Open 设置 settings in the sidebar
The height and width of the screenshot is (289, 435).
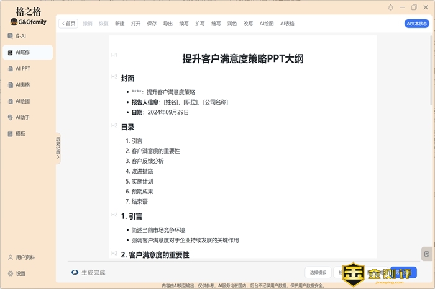(x=21, y=273)
